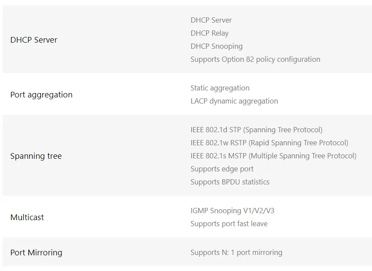
Task: Click the DHCP Server row heading
Action: click(34, 40)
